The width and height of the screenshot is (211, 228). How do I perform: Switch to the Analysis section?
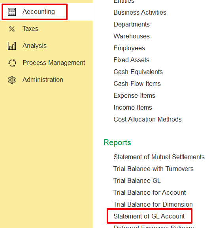(34, 46)
